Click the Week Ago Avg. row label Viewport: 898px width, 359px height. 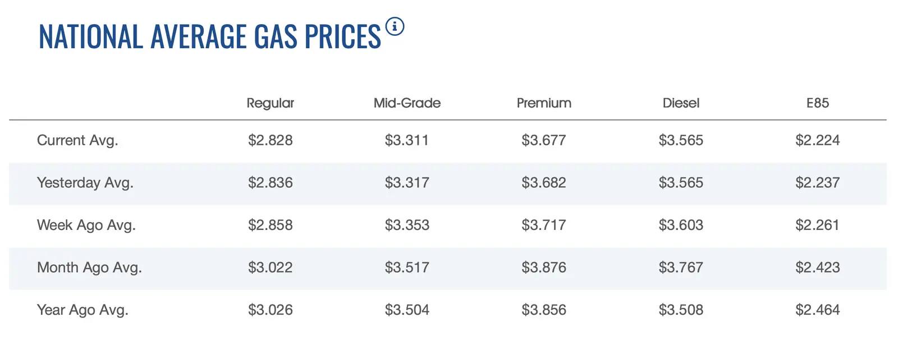[86, 225]
